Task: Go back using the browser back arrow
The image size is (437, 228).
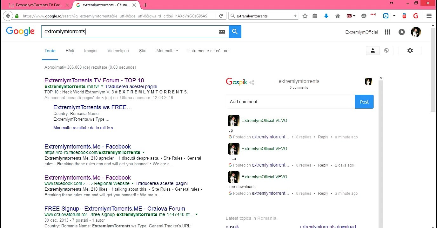Action: 8,16
